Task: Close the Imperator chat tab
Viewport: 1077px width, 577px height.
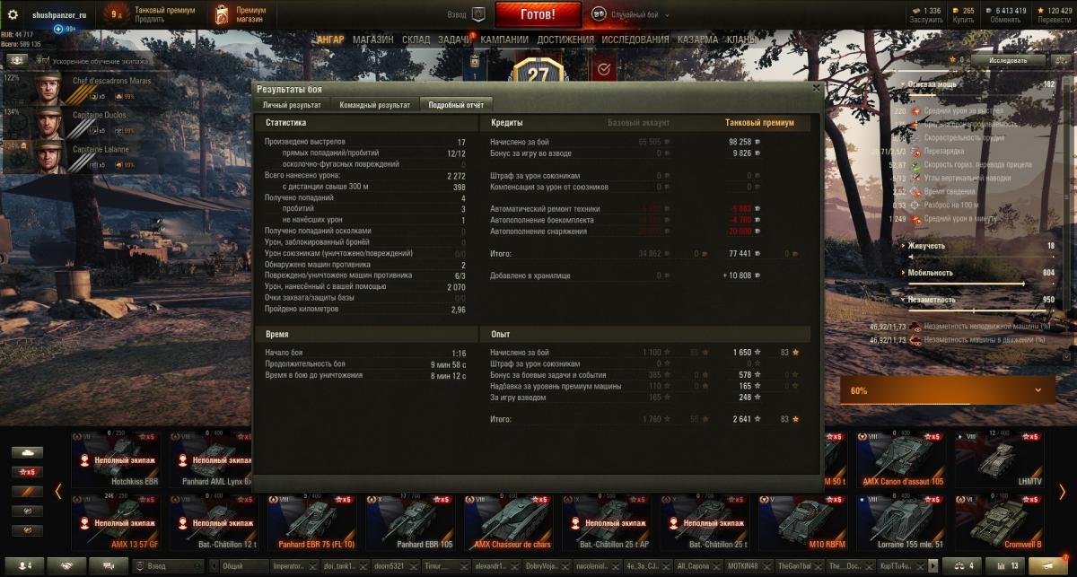Action: 311,568
